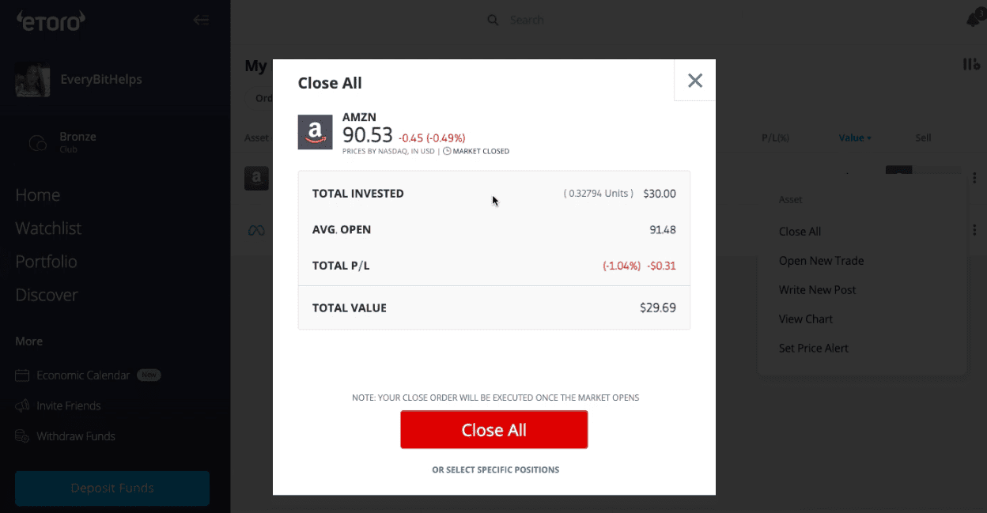Select the Meta asset icon in the portfolio

[256, 229]
